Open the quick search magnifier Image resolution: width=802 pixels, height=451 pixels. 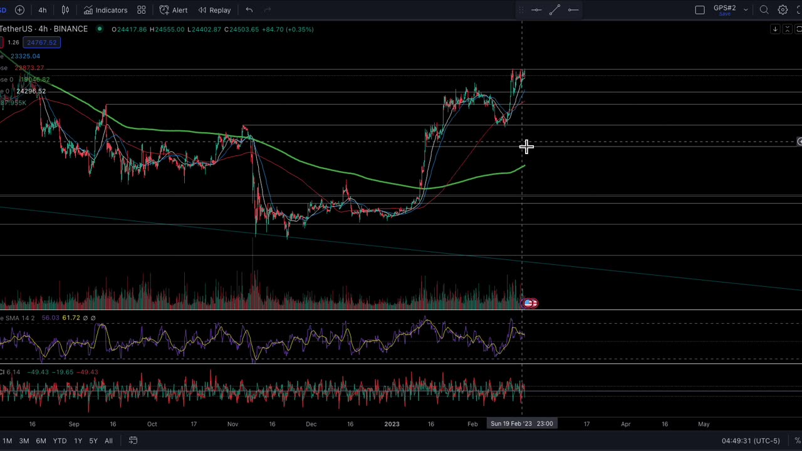(764, 10)
